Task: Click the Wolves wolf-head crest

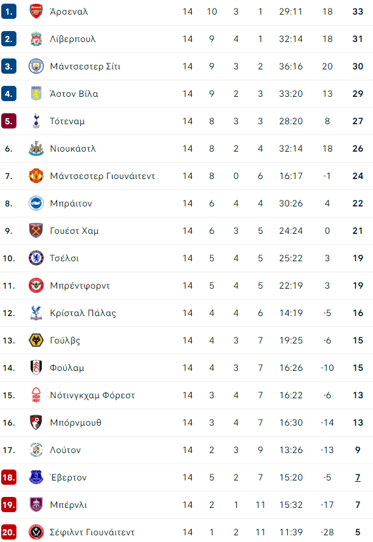Action: click(36, 340)
